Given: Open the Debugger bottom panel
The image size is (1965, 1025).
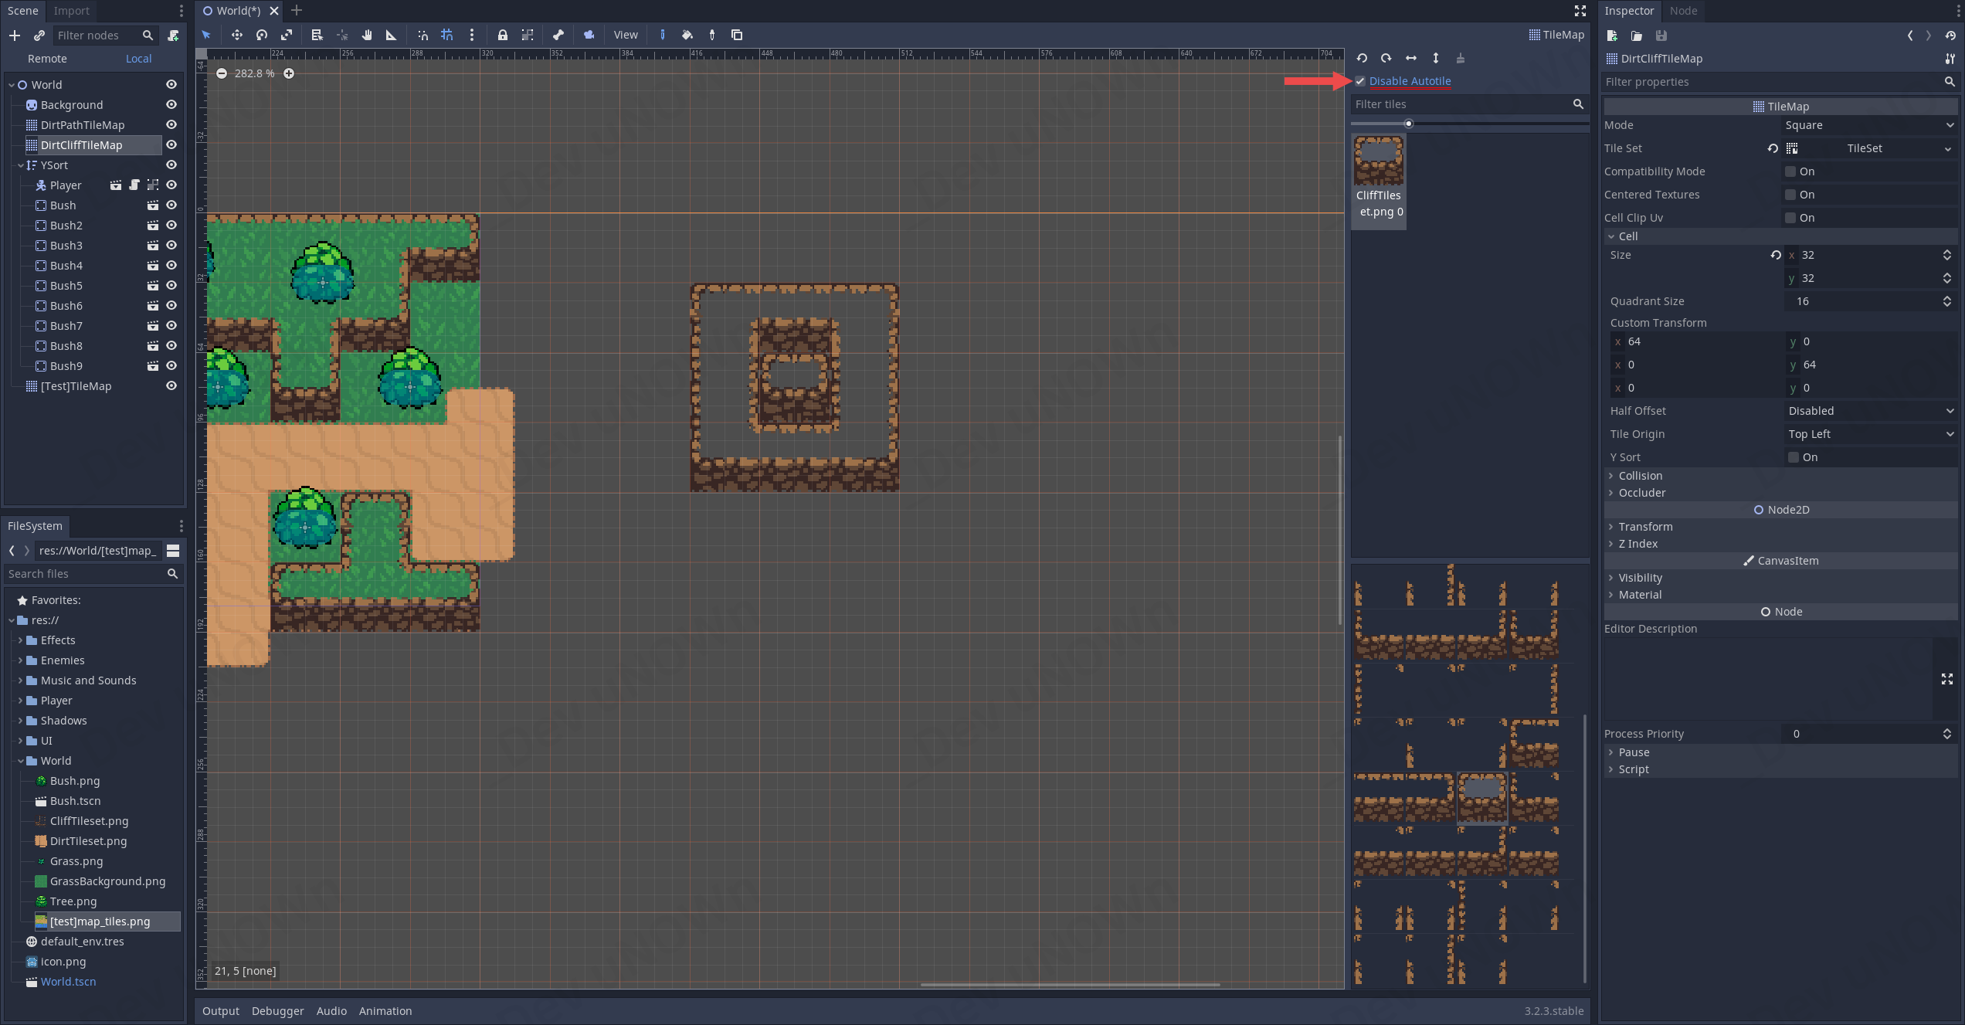Looking at the screenshot, I should [x=277, y=1011].
